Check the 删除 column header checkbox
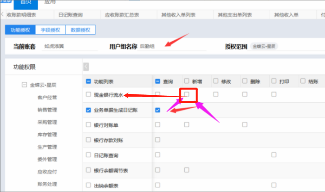 [x=245, y=81]
